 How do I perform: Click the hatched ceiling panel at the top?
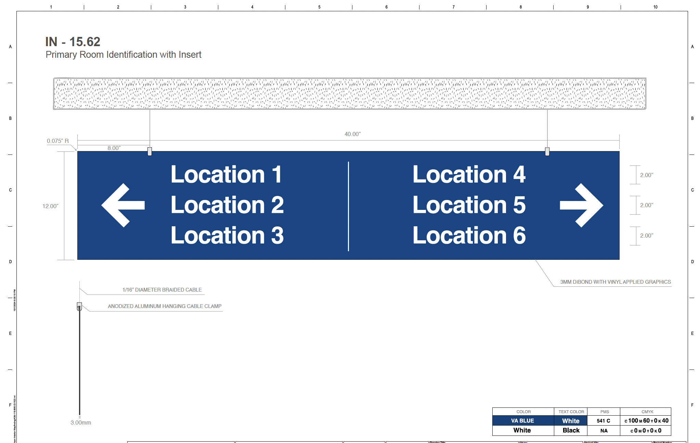(x=349, y=93)
